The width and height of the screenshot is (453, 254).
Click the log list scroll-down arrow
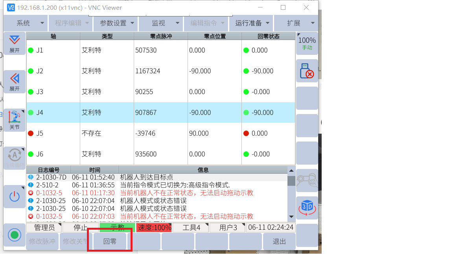point(291,217)
